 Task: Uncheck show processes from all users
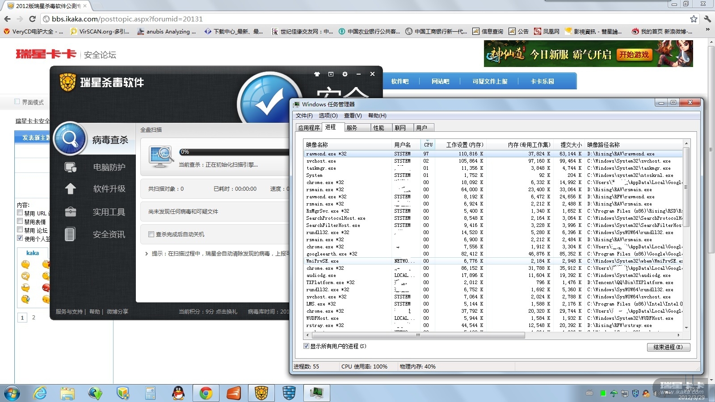(306, 346)
